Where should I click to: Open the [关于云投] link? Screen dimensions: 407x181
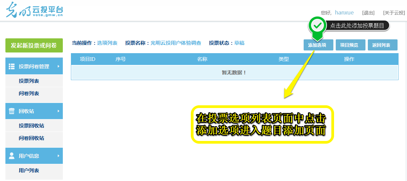point(394,13)
